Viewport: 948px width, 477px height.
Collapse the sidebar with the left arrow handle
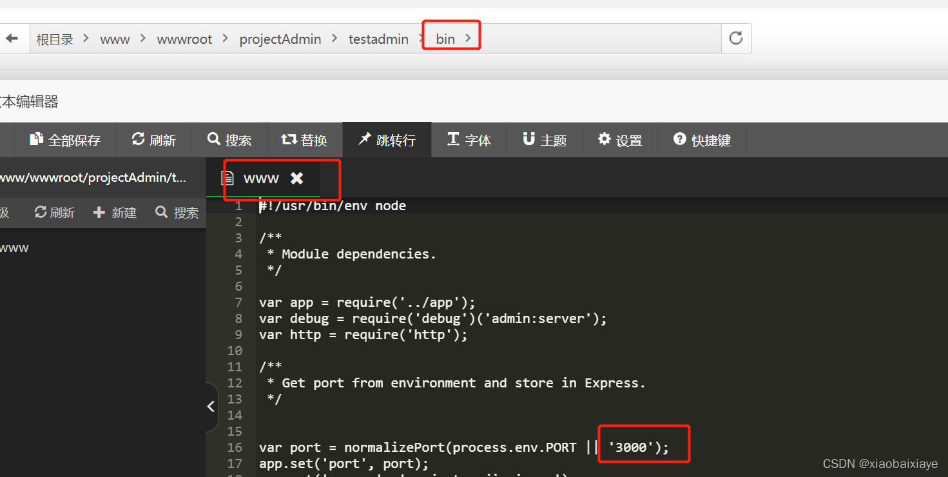click(x=211, y=407)
